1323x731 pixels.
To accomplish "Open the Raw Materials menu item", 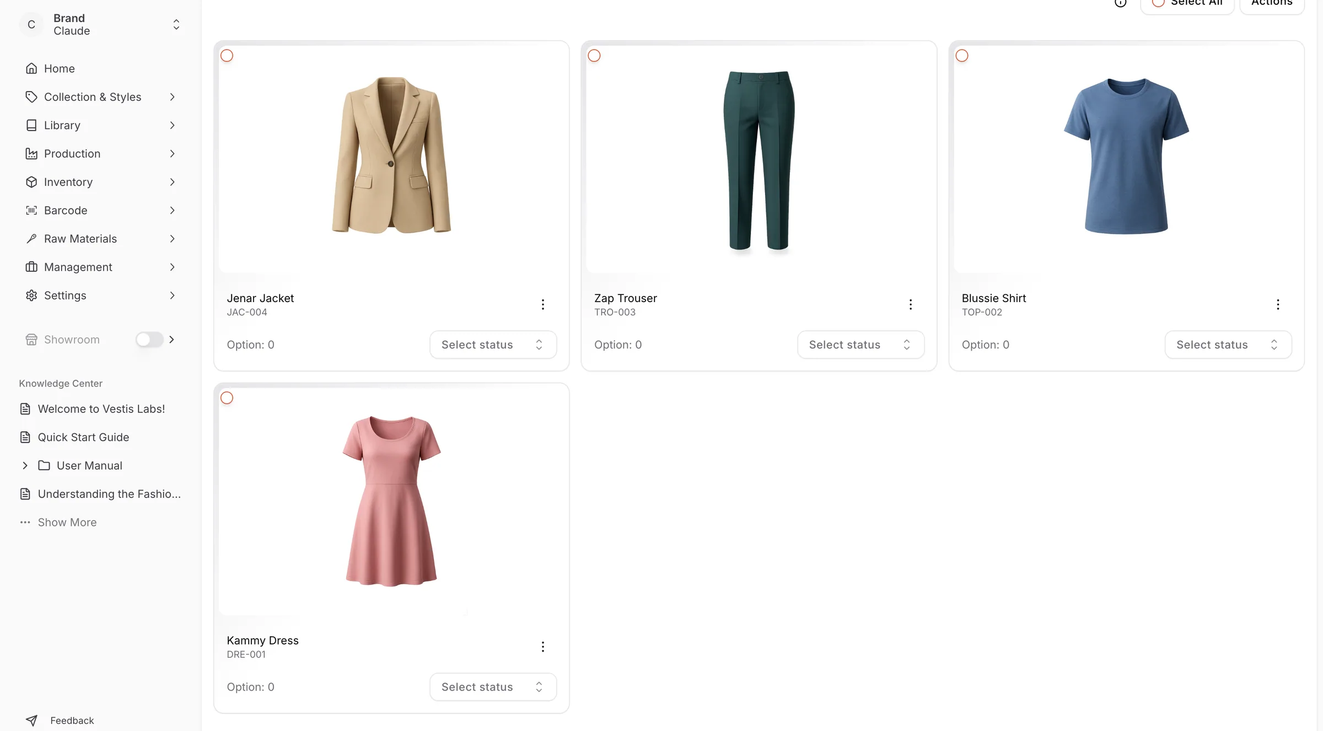I will 100,239.
